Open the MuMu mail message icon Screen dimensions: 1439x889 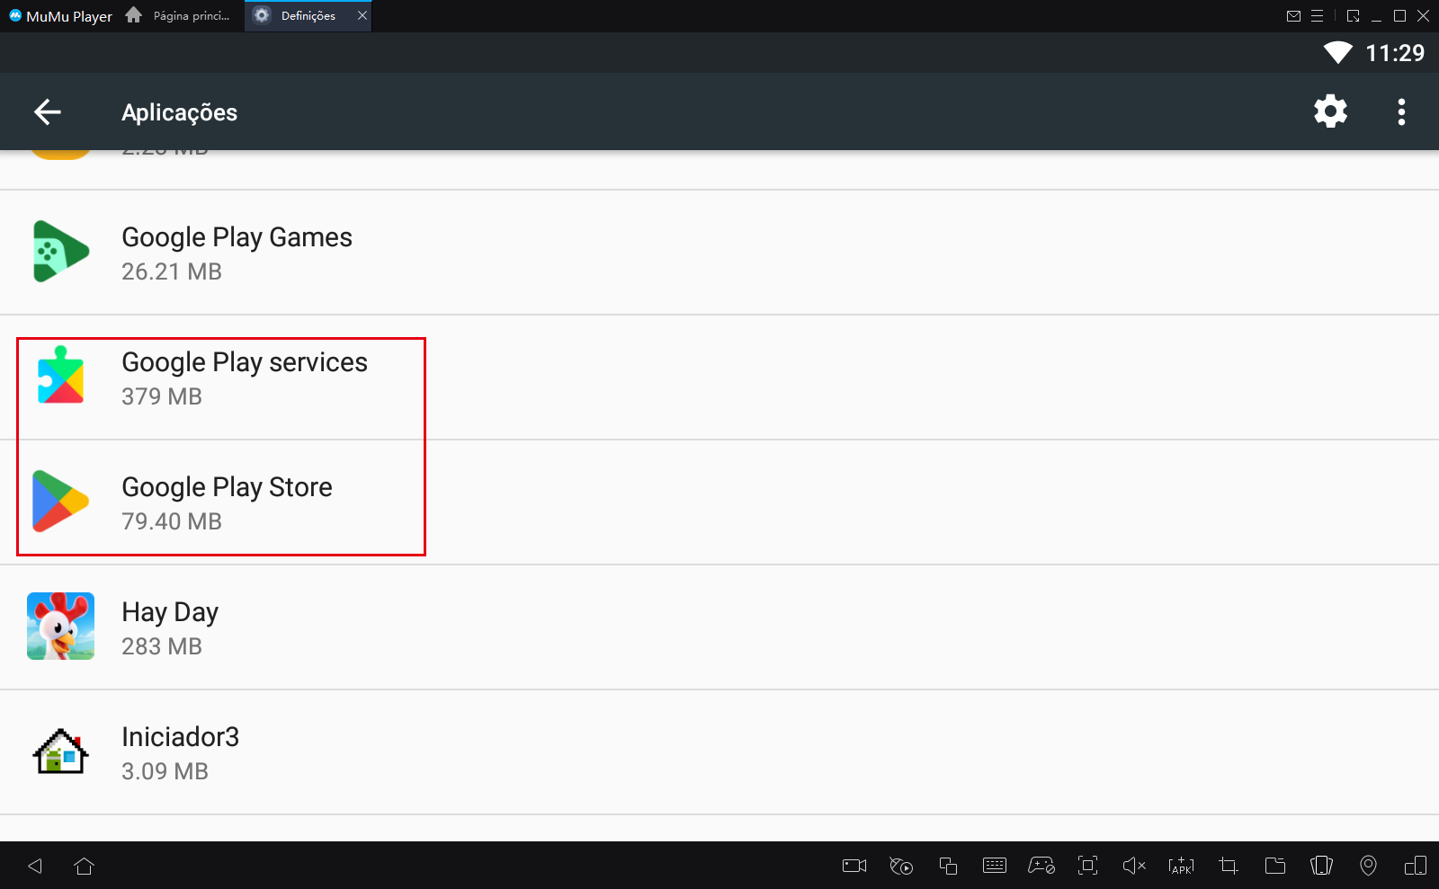click(x=1294, y=15)
